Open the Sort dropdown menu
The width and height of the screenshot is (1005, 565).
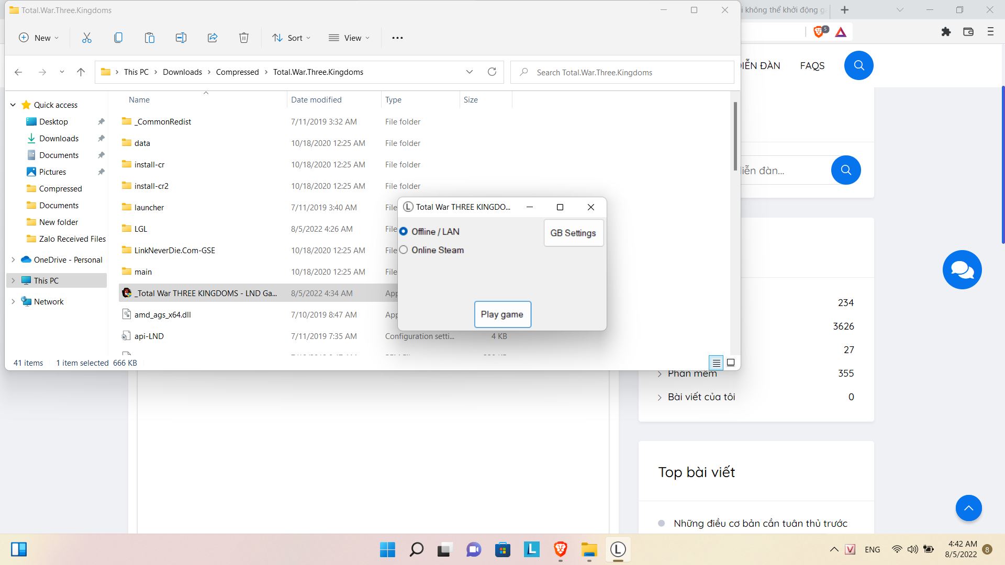tap(292, 38)
